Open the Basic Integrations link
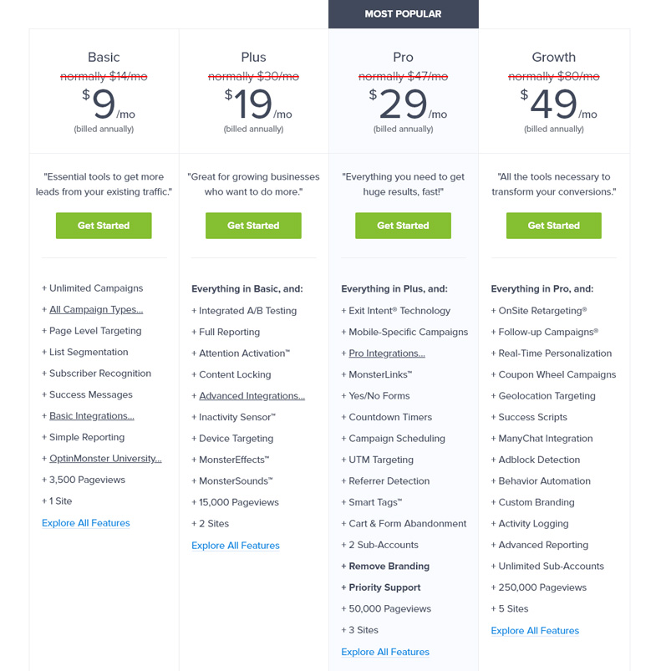The width and height of the screenshot is (656, 671). pyautogui.click(x=91, y=416)
